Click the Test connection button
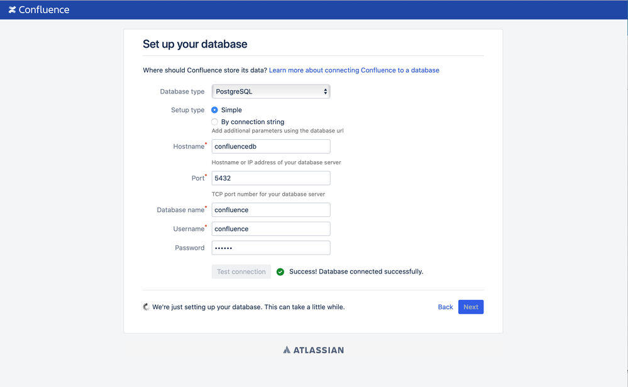Screen dimensions: 628x387 coord(241,272)
